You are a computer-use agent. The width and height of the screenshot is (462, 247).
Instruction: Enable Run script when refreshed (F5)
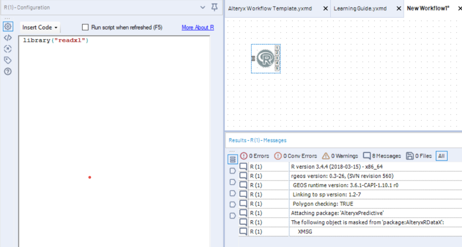pos(85,27)
